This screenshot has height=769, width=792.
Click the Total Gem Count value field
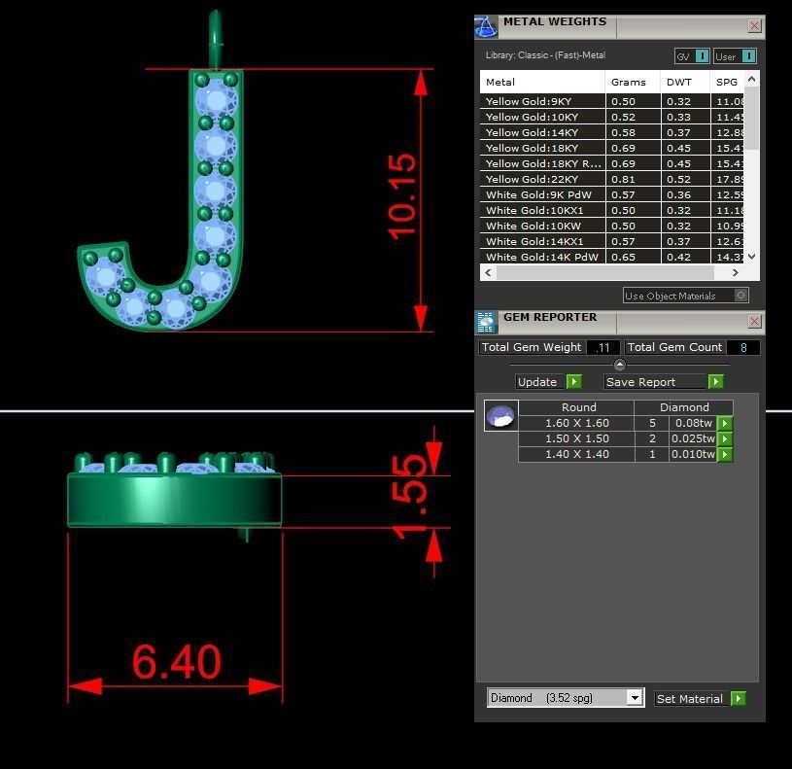coord(743,348)
